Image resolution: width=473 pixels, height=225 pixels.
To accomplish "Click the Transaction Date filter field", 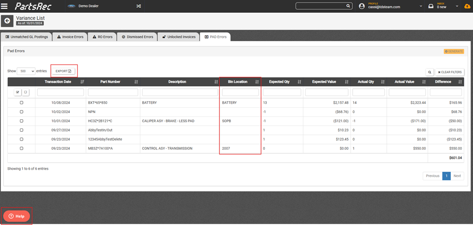I will tap(60, 92).
